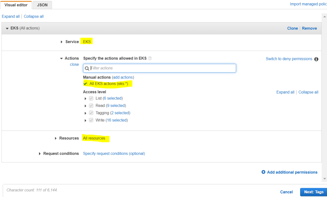This screenshot has width=327, height=197.
Task: Click the 'Next: Tags' button
Action: [x=313, y=192]
